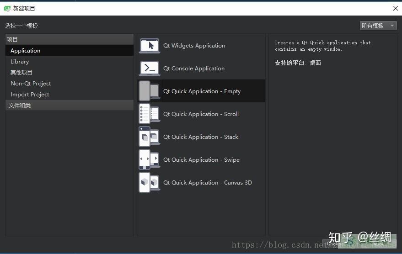
Task: Click the Qt Quick Scroll template icon
Action: click(150, 114)
